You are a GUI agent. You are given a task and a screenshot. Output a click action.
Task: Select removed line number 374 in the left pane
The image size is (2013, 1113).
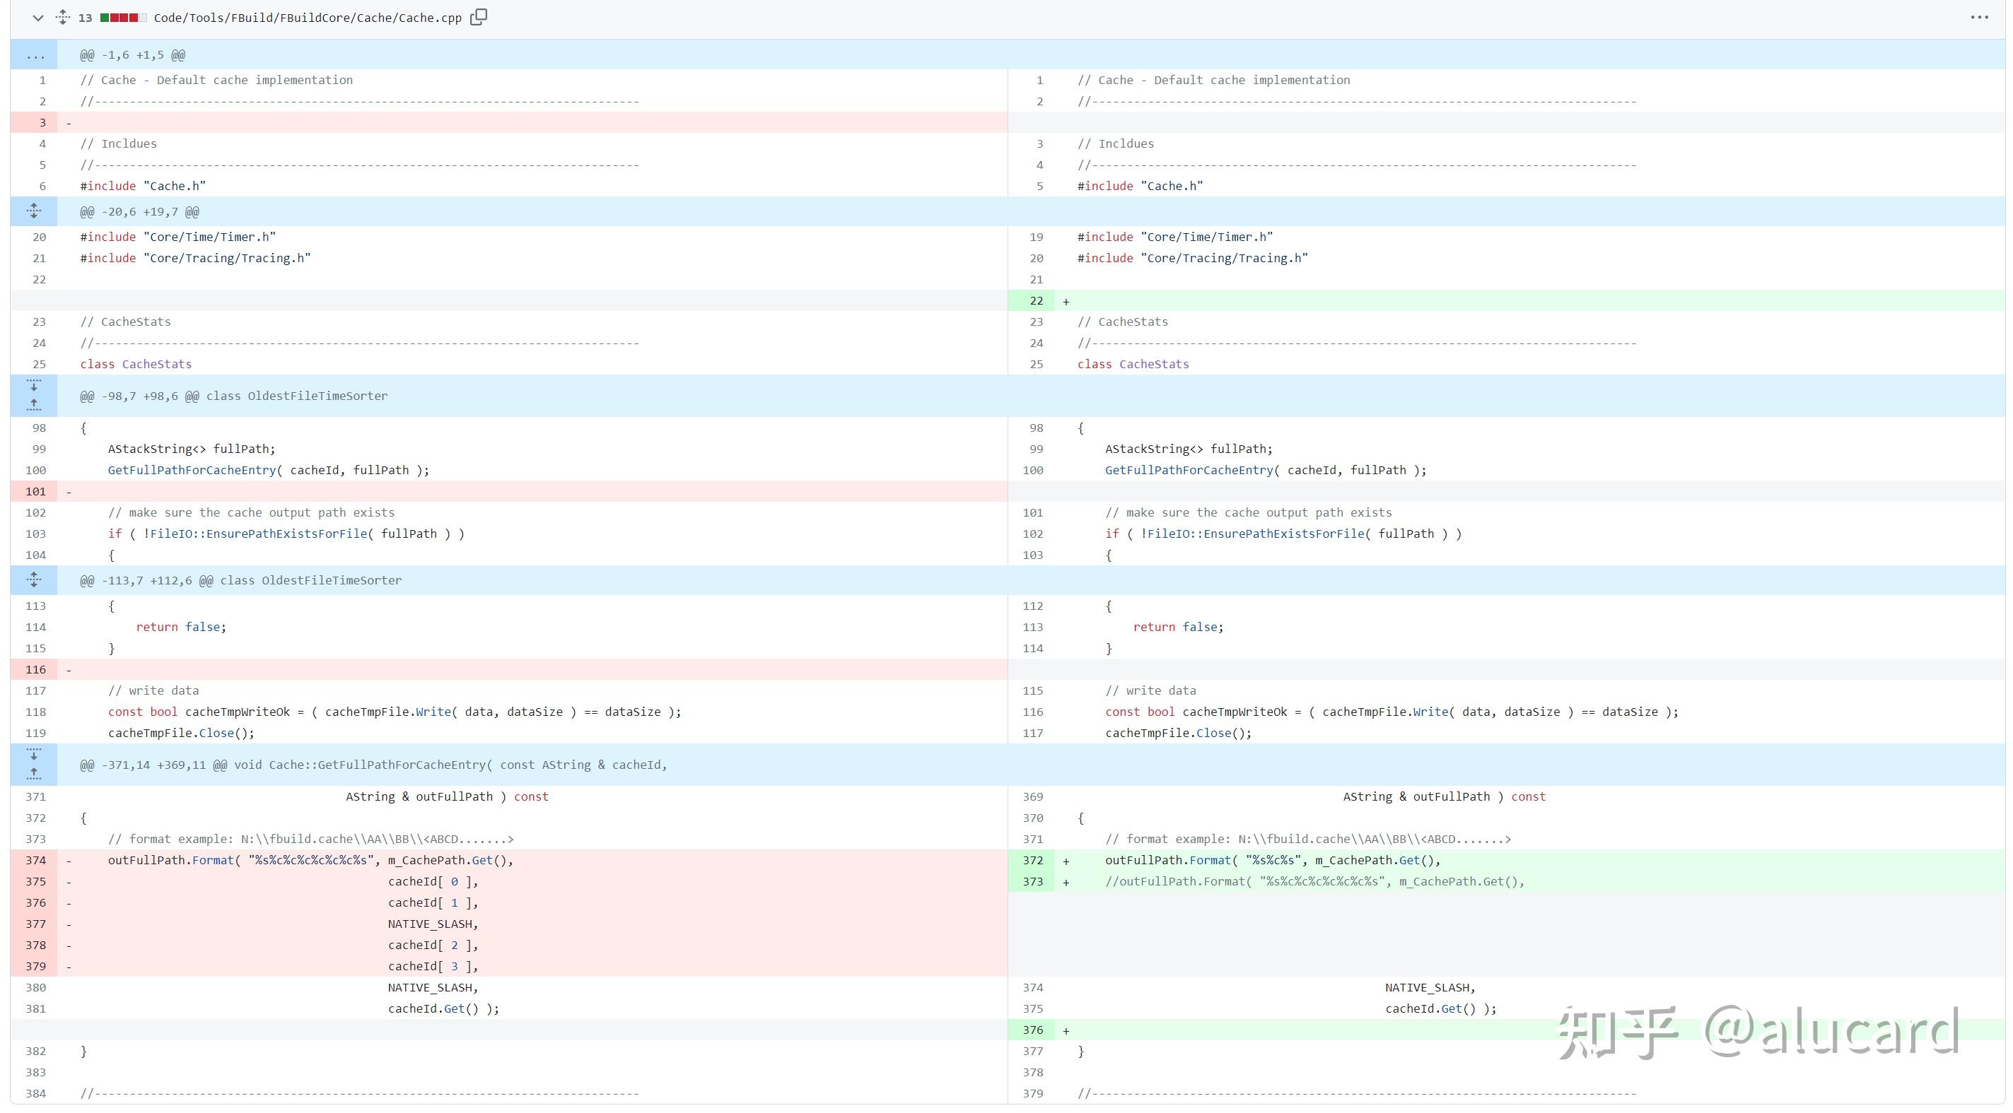(35, 860)
